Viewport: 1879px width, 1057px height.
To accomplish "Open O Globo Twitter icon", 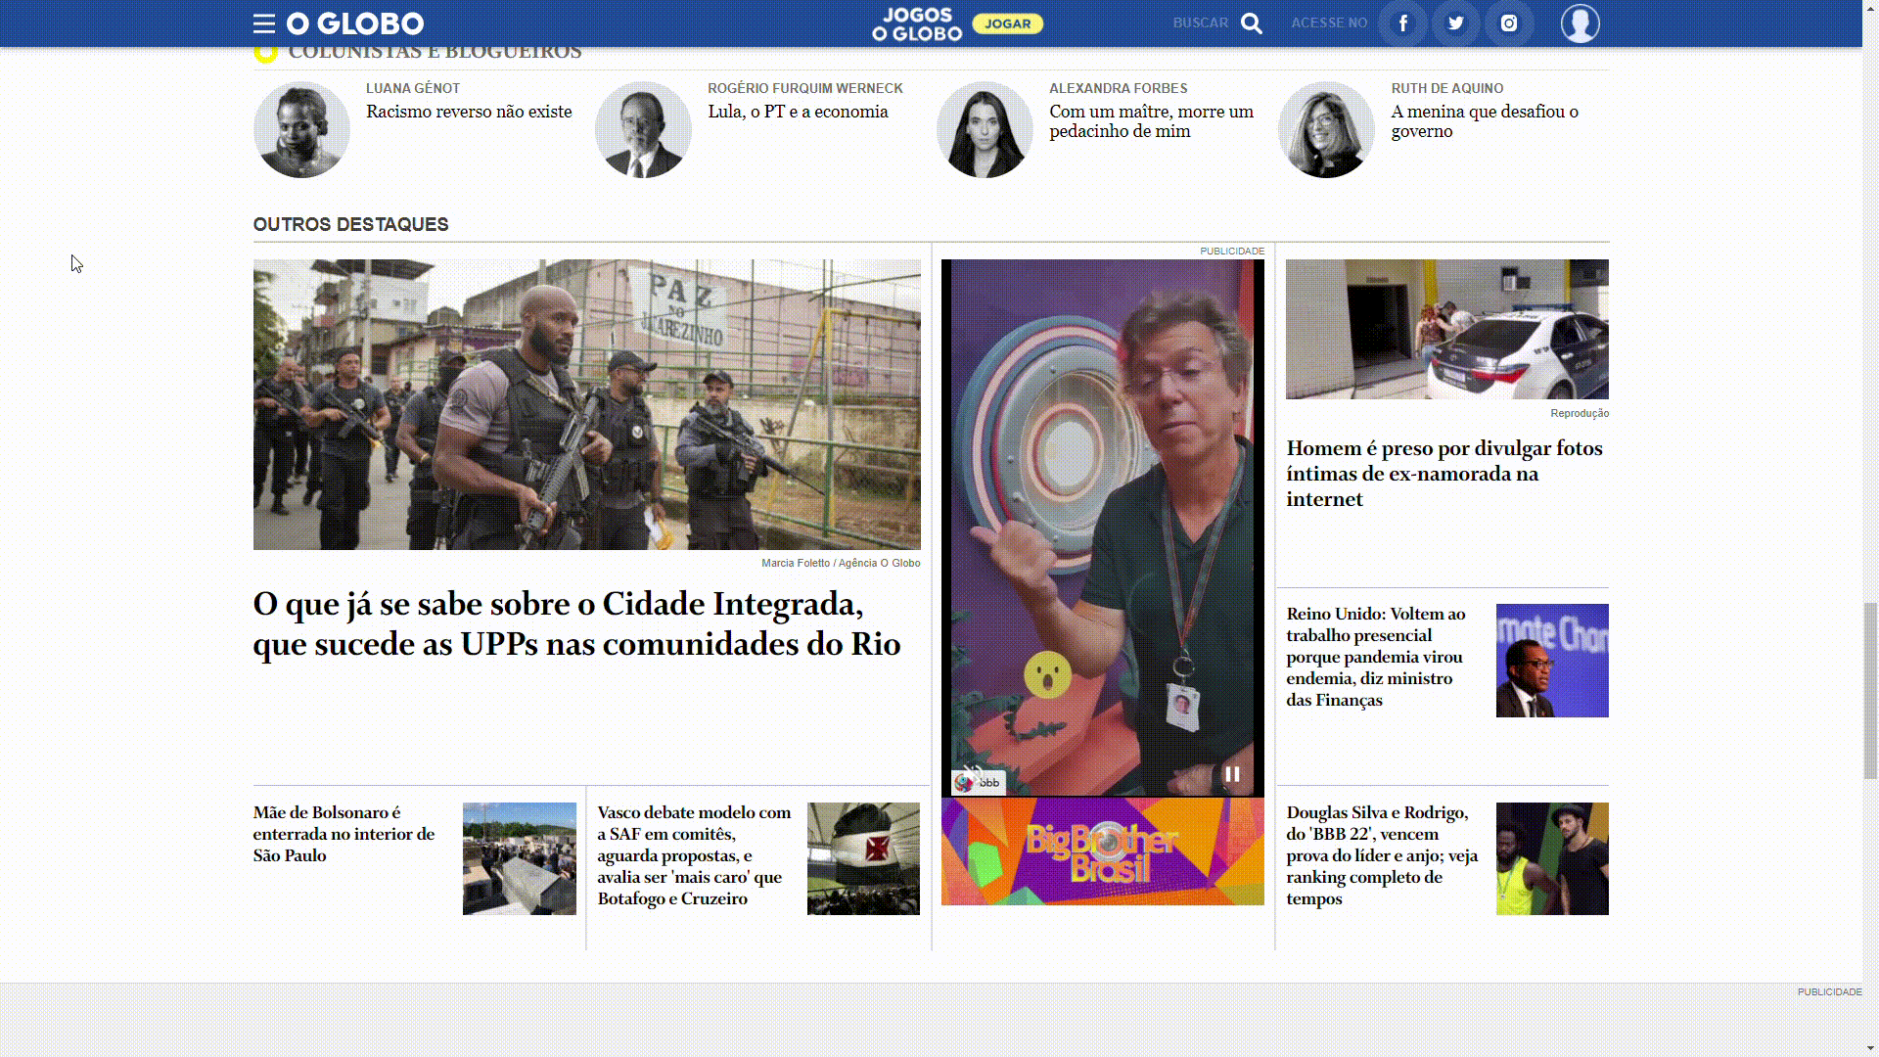I will [1455, 23].
